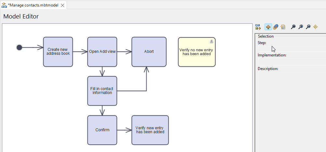Reset zoom with the middle magnifier
The width and height of the screenshot is (326, 152).
pos(301,27)
